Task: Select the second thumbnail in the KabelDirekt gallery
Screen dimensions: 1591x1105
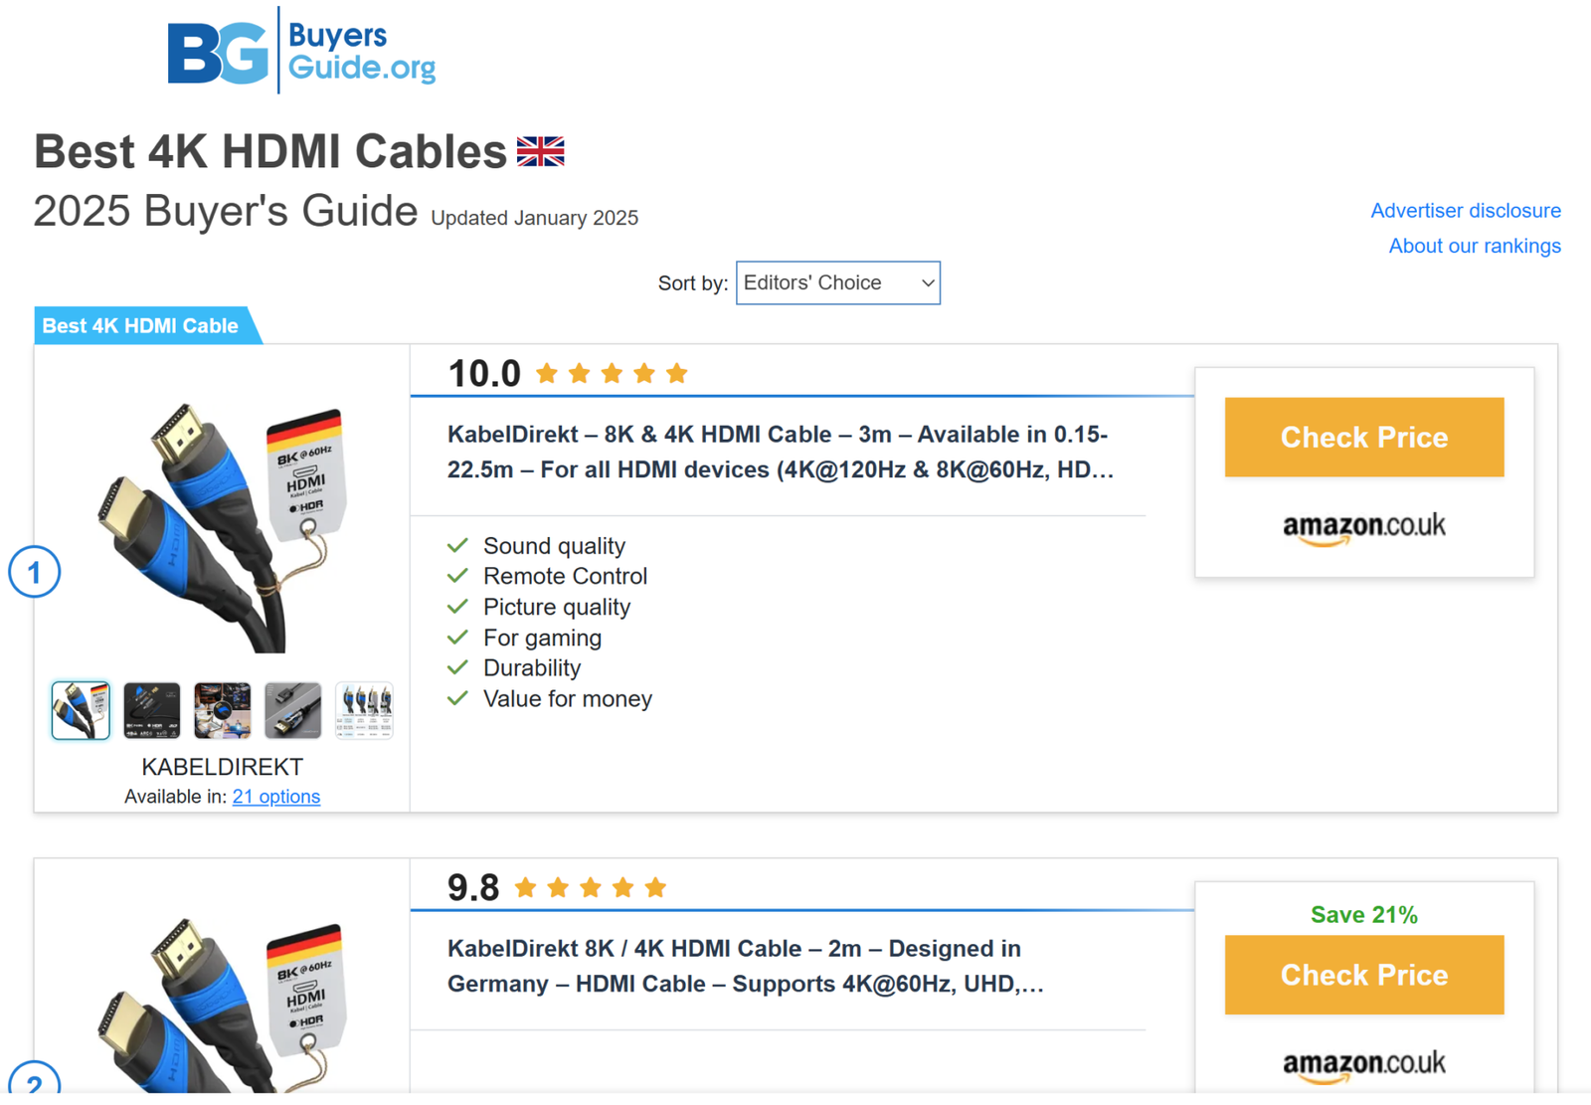Action: pos(151,710)
